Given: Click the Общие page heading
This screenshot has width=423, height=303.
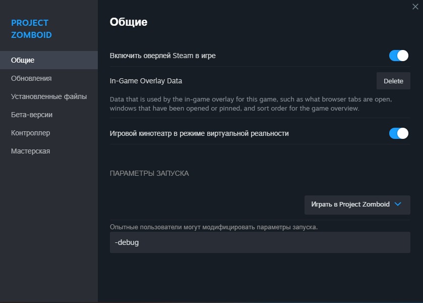Looking at the screenshot, I should [x=129, y=22].
